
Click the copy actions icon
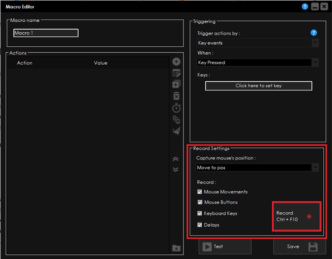(x=176, y=120)
